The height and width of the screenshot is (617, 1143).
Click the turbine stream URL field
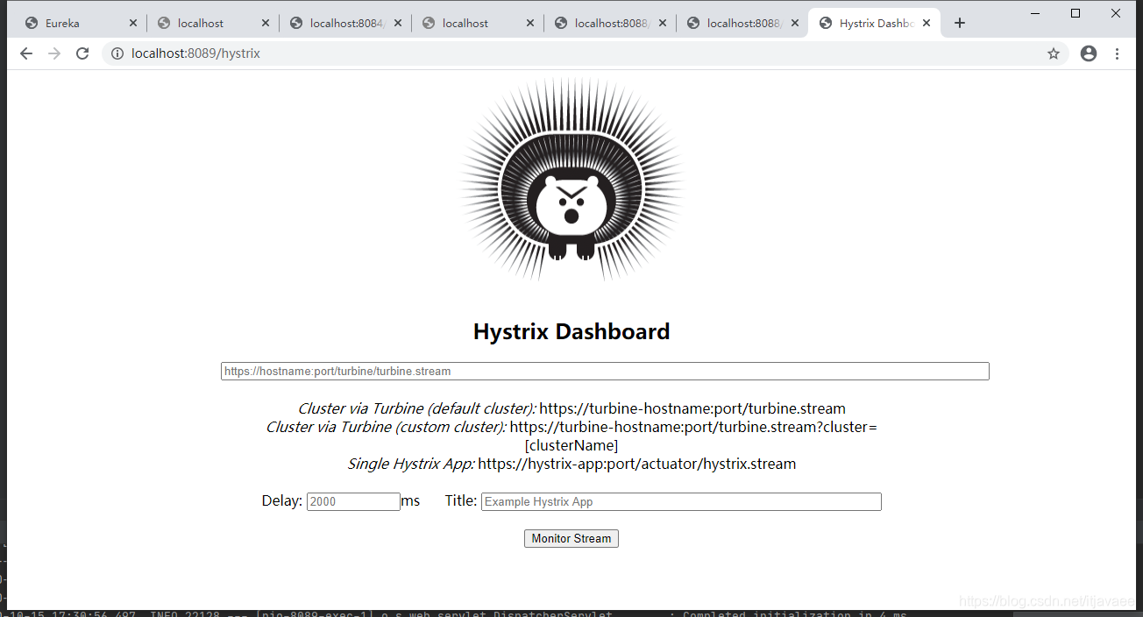[x=605, y=372]
